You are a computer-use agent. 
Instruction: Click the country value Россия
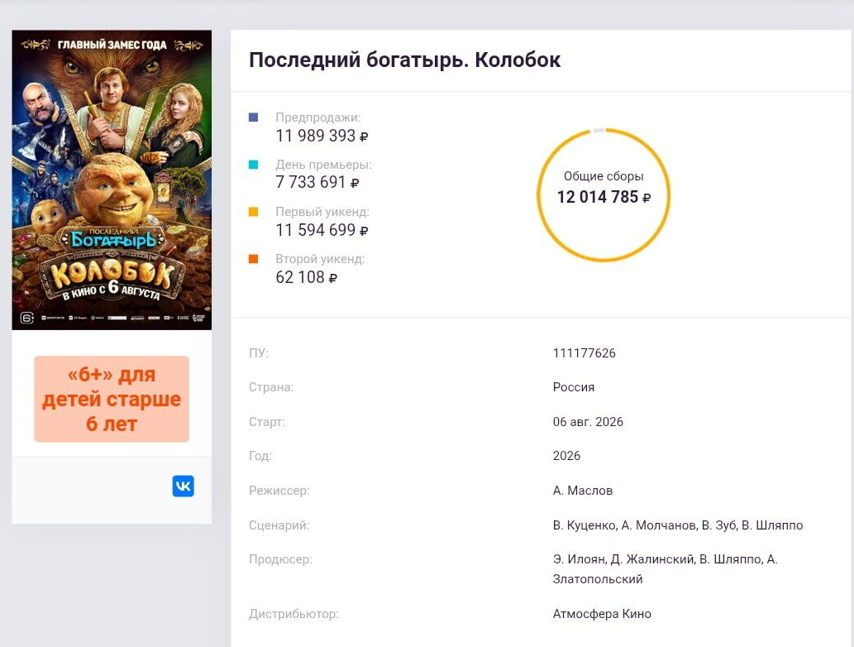point(574,387)
